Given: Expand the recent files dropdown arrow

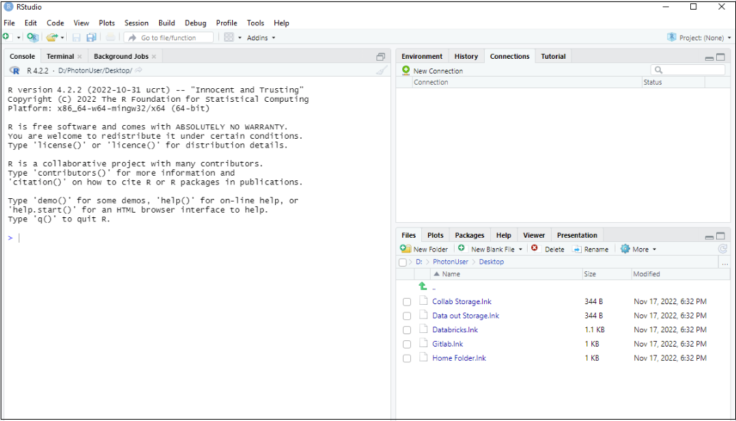Looking at the screenshot, I should click(x=62, y=38).
